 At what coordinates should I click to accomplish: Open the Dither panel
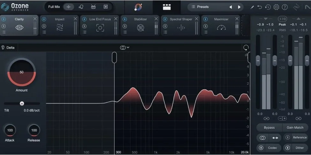click(300, 148)
